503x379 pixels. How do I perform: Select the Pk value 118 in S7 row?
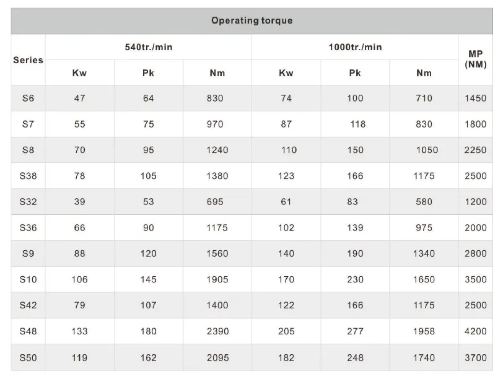tap(357, 124)
